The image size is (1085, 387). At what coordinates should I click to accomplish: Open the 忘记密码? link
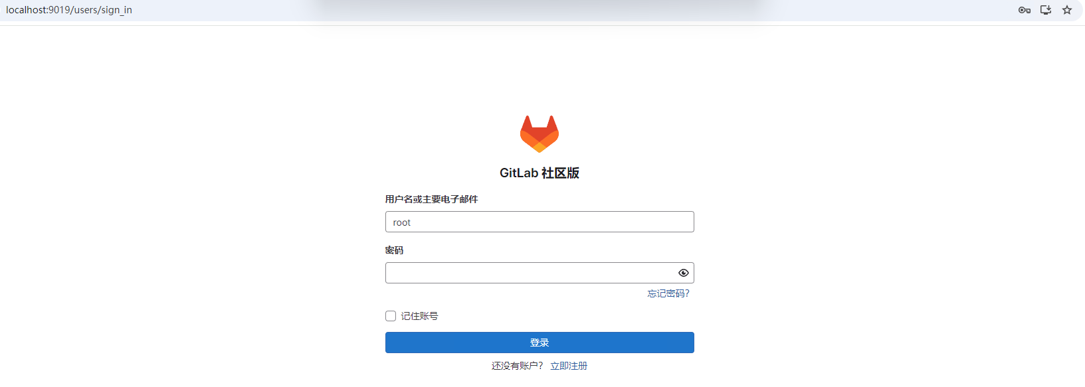[668, 293]
